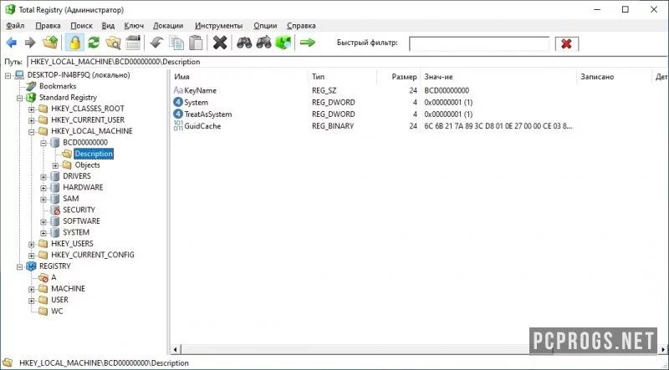Select the WC key under REGISTRY

[x=57, y=312]
